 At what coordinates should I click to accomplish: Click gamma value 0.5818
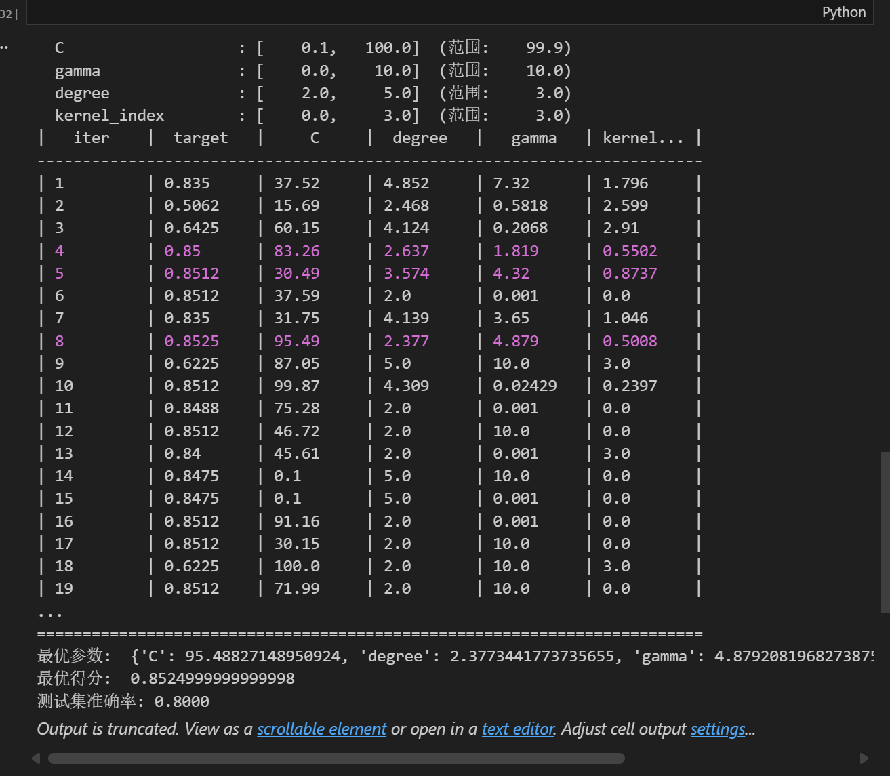[521, 206]
